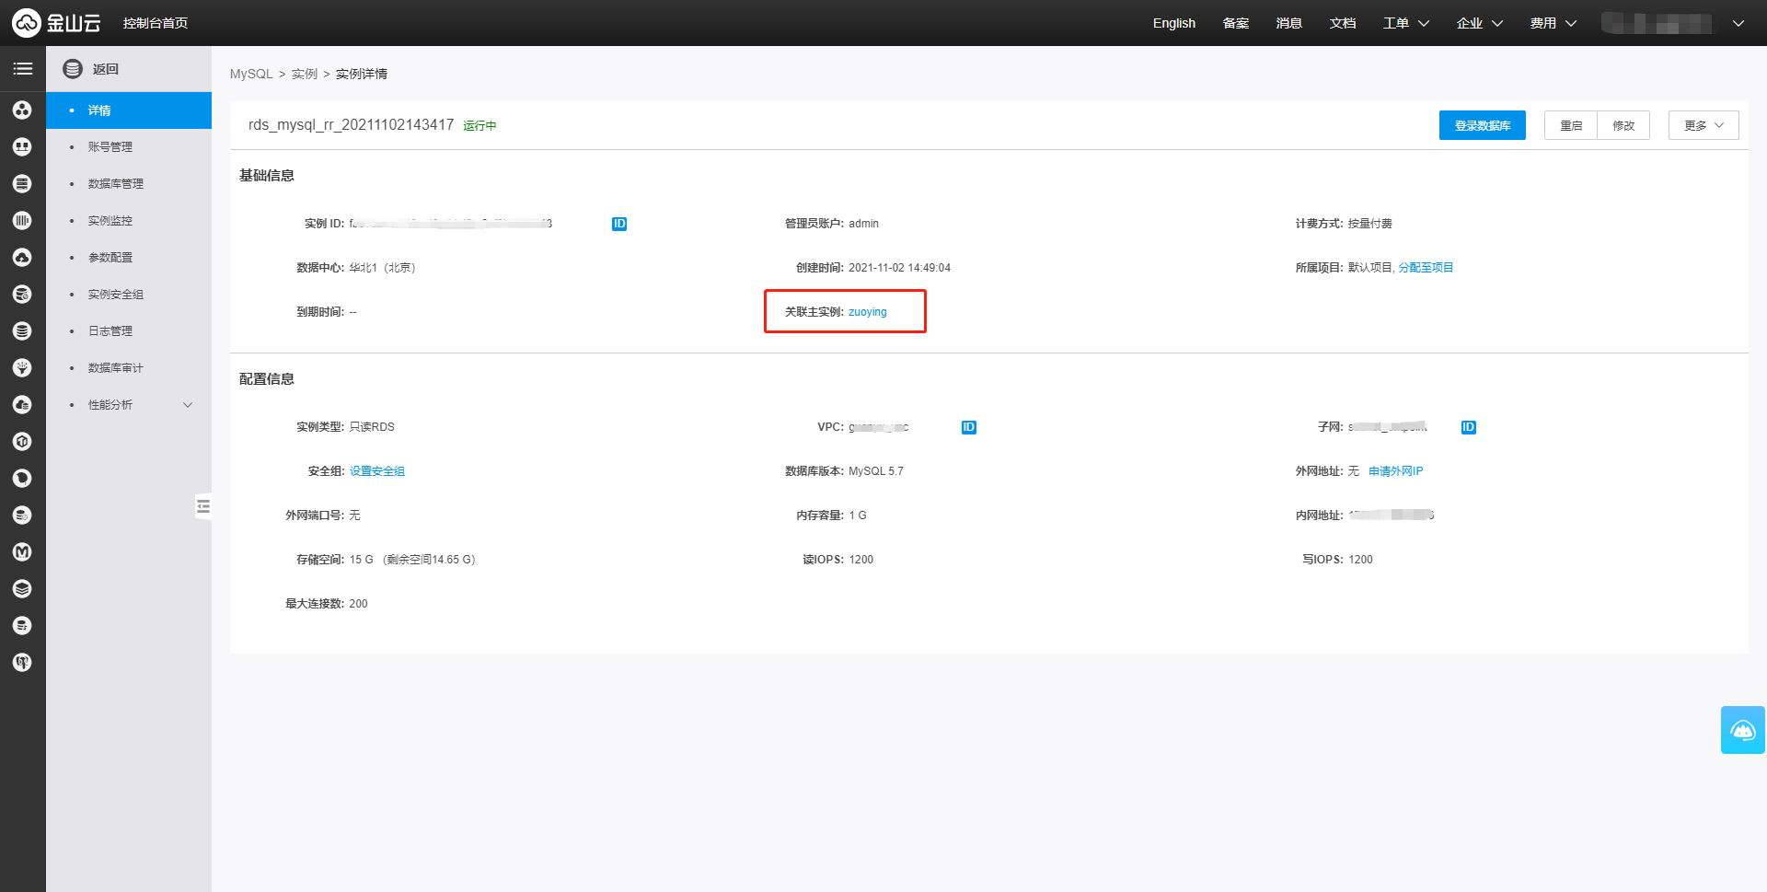The width and height of the screenshot is (1767, 892).
Task: Click the 登录数据库 button
Action: tap(1482, 125)
